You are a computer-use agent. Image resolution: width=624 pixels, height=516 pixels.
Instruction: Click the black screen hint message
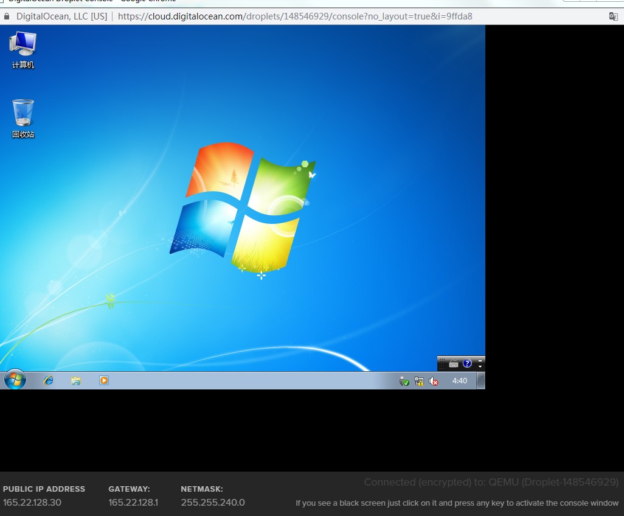click(x=457, y=503)
